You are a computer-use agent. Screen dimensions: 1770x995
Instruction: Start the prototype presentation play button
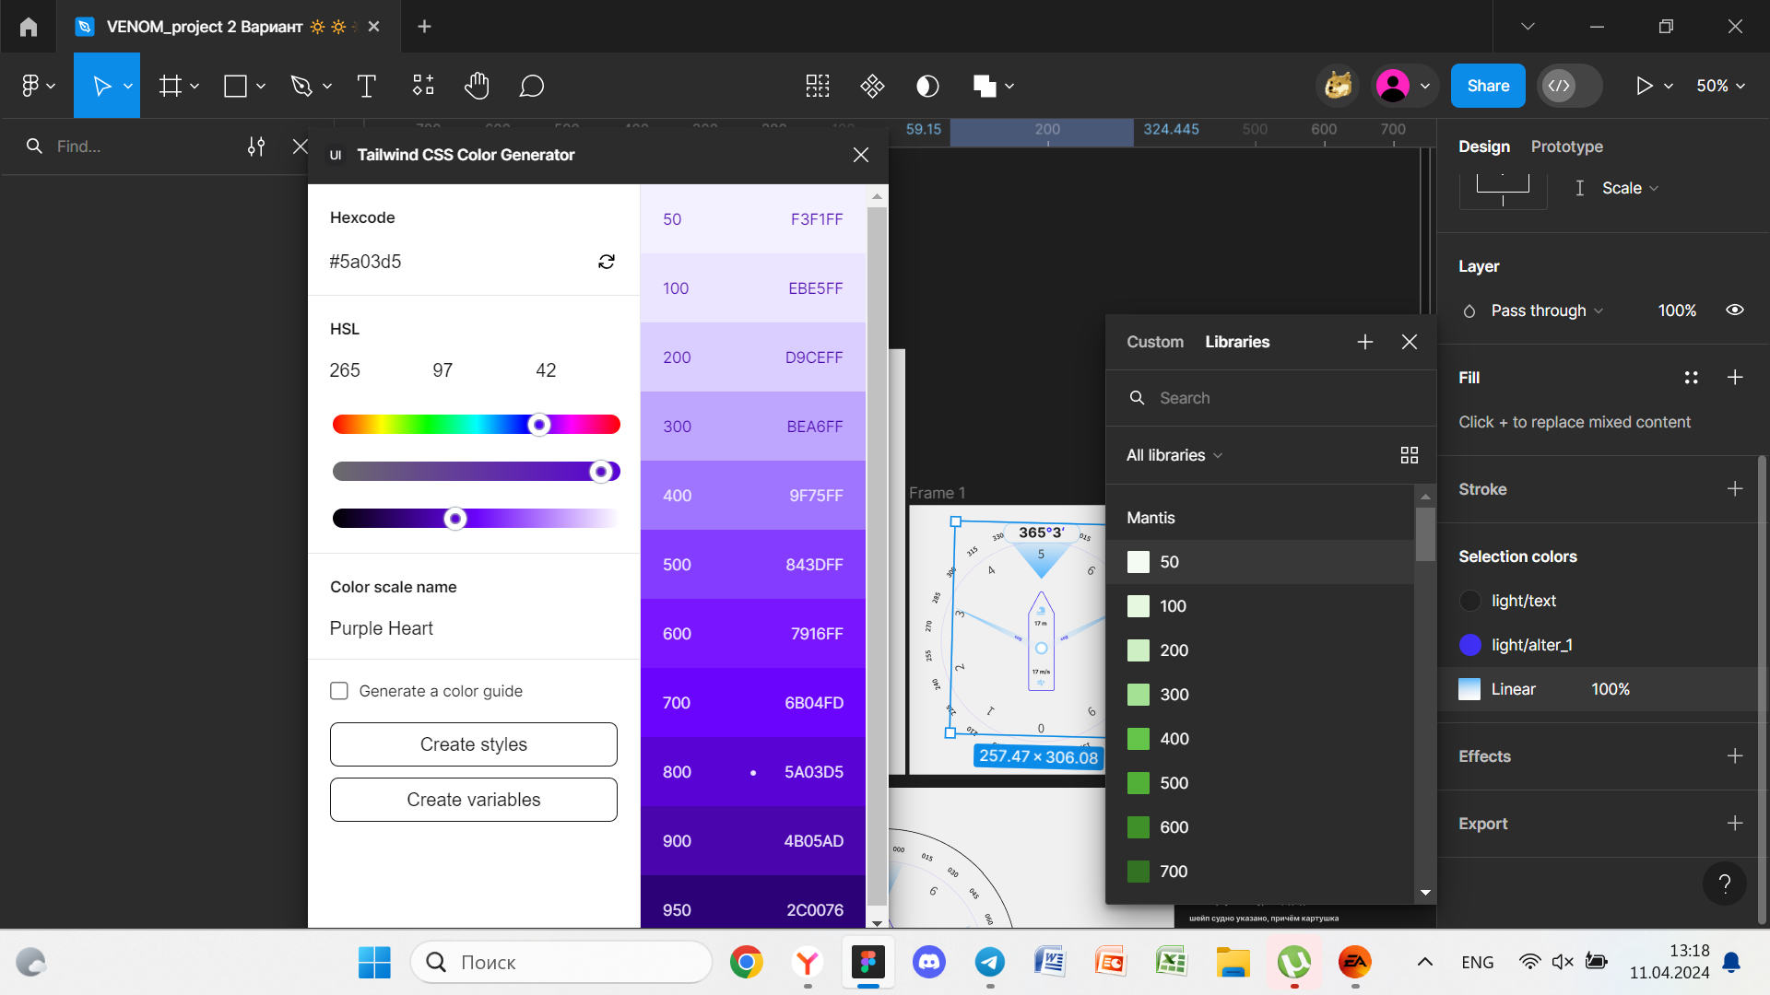tap(1644, 86)
